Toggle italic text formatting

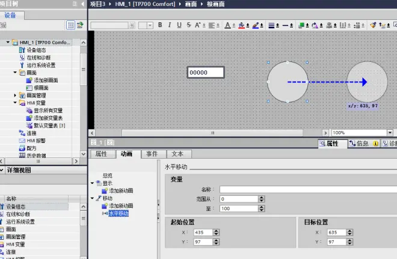pyautogui.click(x=170, y=25)
